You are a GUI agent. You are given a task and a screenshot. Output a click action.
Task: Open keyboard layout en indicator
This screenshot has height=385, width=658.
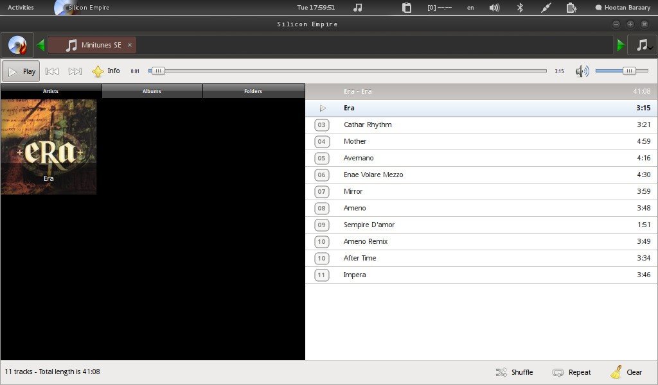[470, 8]
